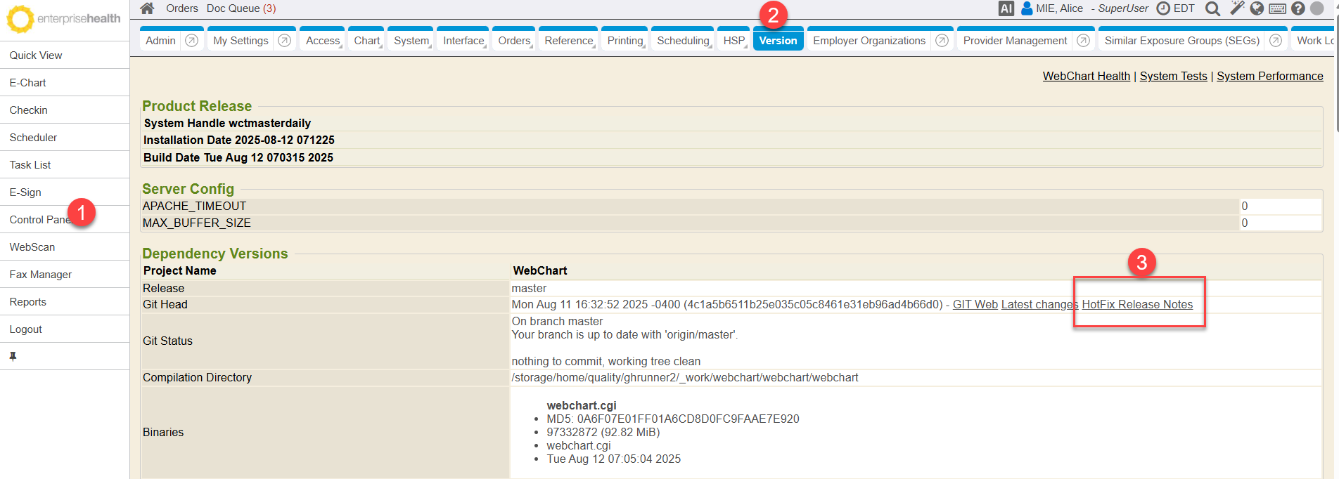Click the globe icon in header

[1257, 8]
